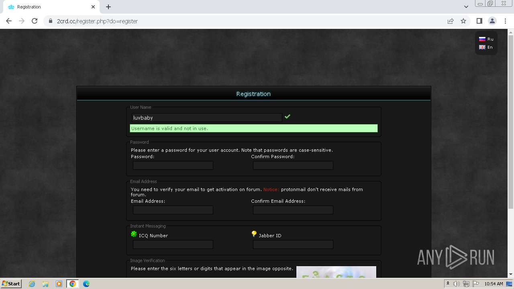Open Chrome's three-dot menu
The height and width of the screenshot is (289, 514).
pyautogui.click(x=505, y=21)
